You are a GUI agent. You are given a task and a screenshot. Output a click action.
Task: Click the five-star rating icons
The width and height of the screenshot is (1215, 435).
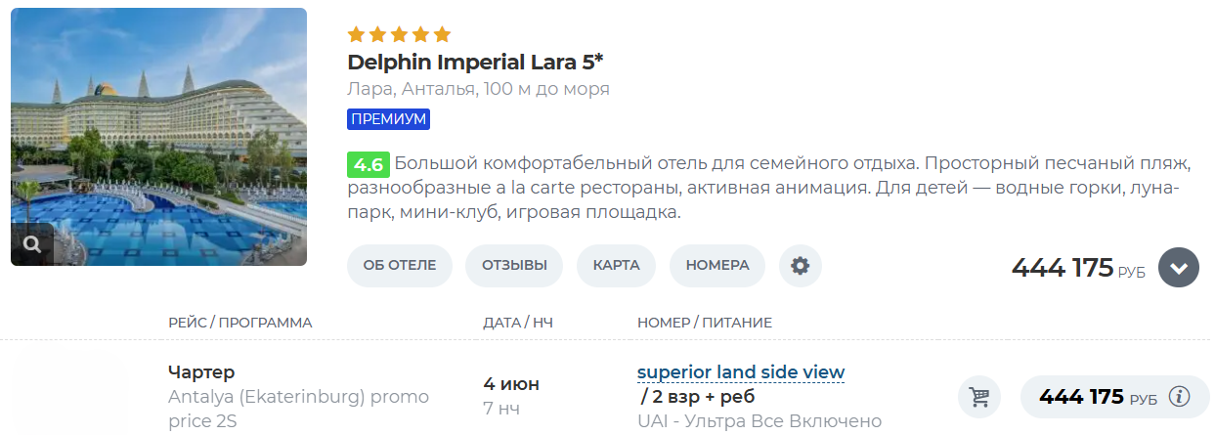point(399,34)
